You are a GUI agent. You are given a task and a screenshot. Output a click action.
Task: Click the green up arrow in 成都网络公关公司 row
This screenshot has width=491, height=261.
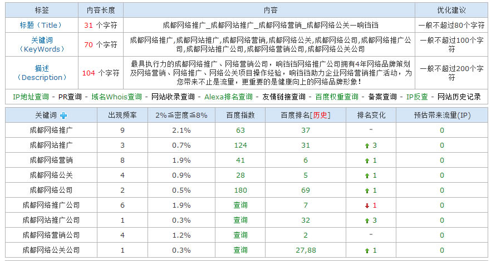(367, 250)
